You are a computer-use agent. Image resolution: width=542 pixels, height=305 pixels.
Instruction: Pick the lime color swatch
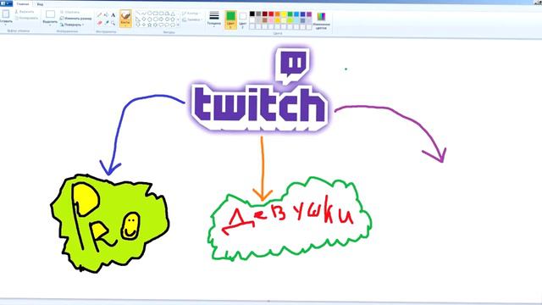[x=290, y=20]
